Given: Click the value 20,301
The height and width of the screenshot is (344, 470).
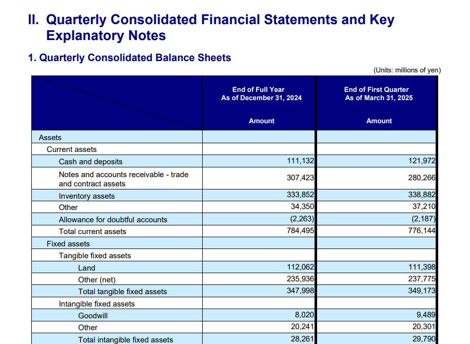Looking at the screenshot, I should pos(424,327).
